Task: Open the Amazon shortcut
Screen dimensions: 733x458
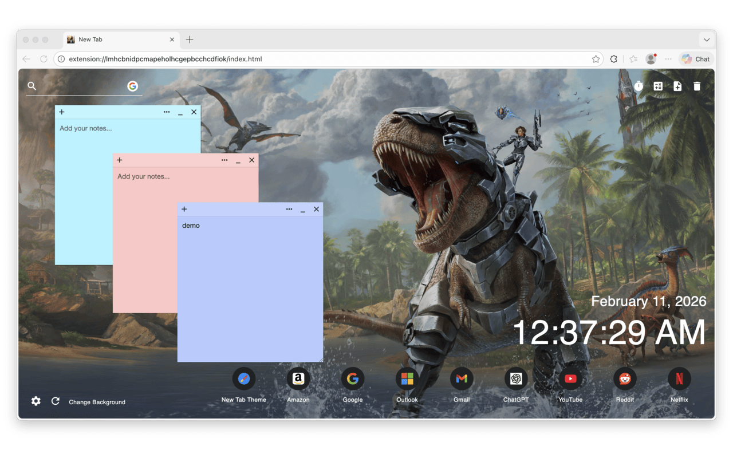Action: [x=298, y=378]
